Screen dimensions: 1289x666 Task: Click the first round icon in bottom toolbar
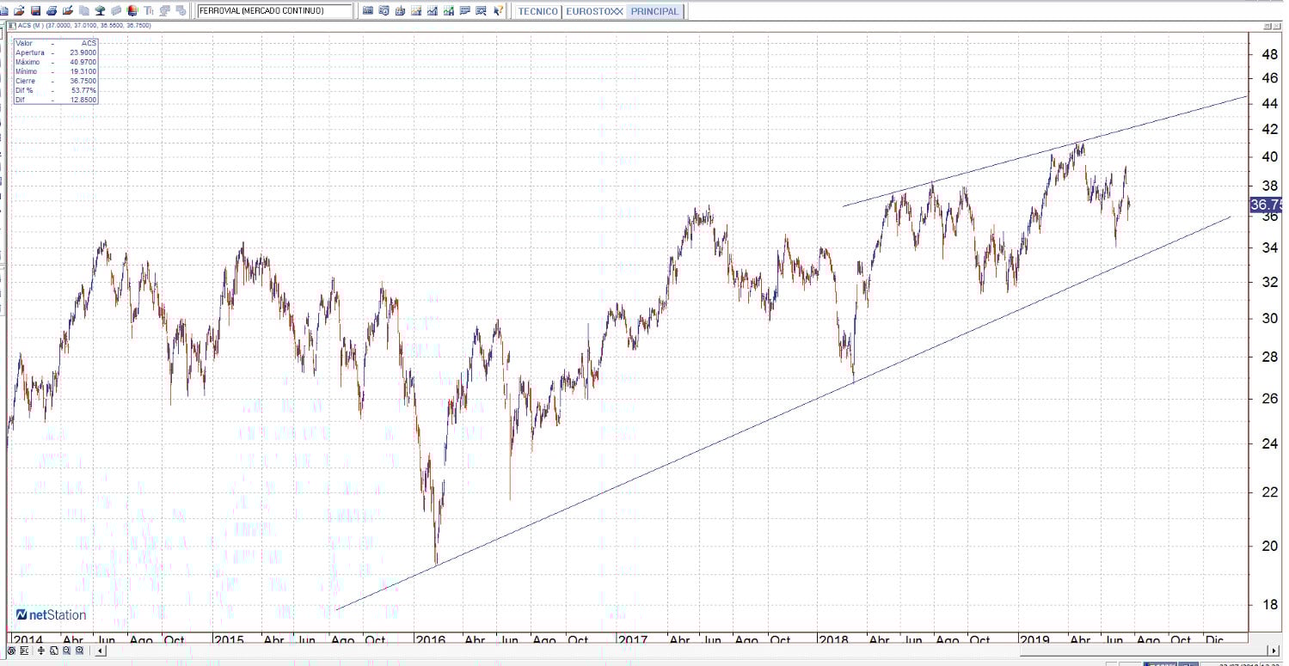(x=11, y=651)
